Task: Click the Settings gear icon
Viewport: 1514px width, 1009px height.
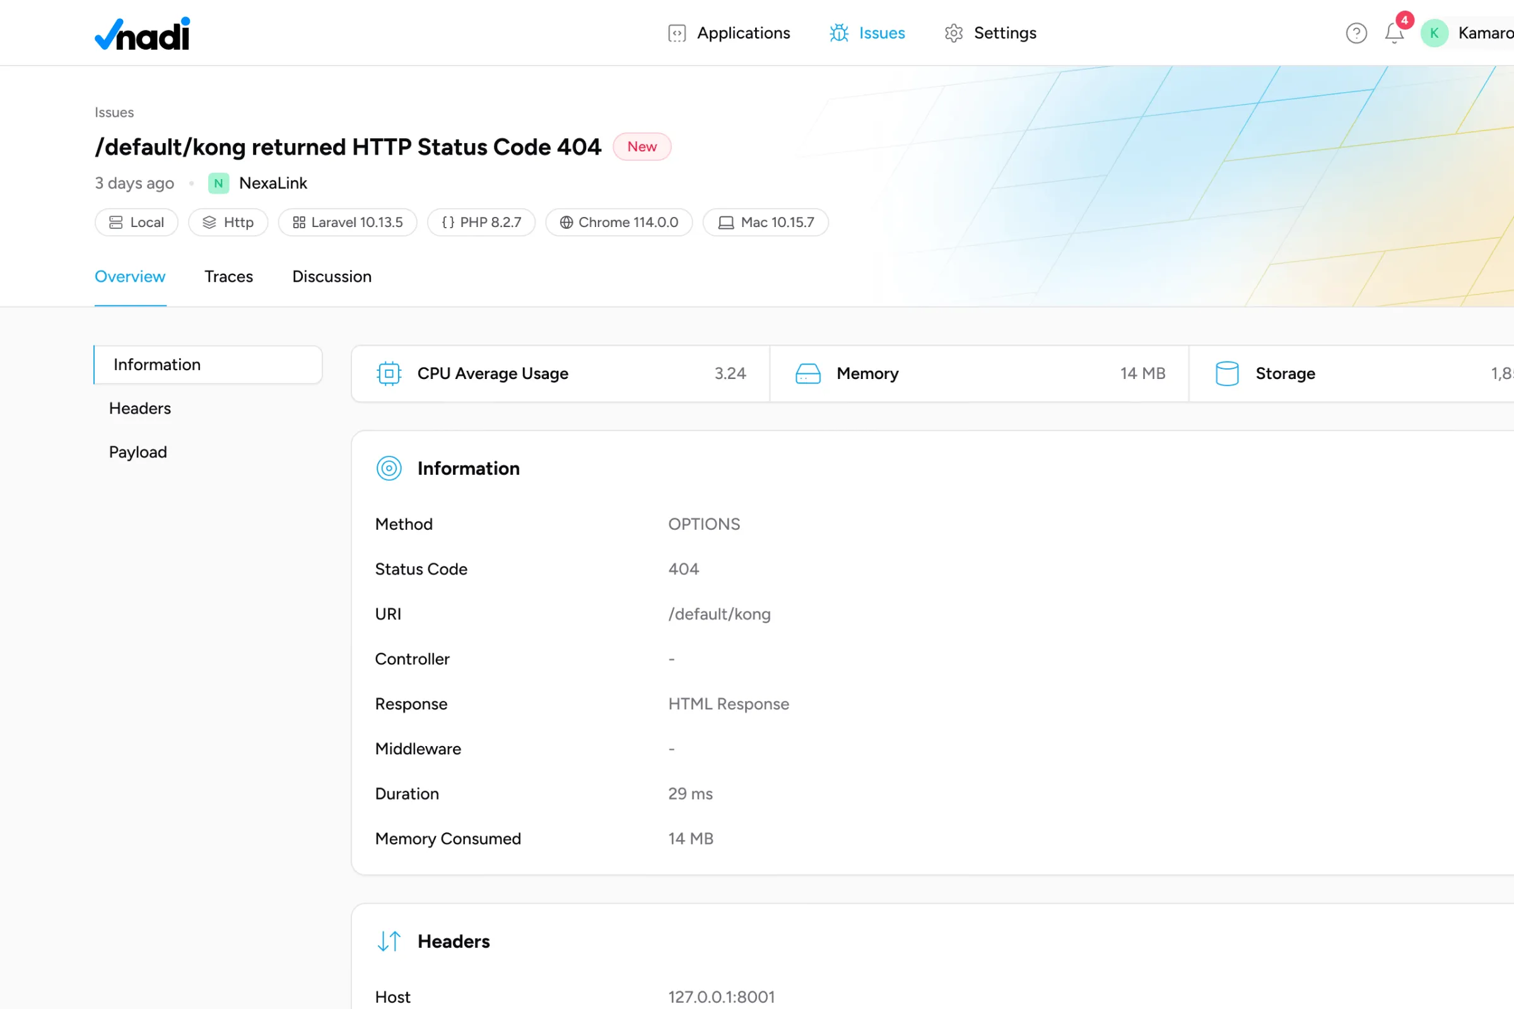Action: tap(953, 33)
